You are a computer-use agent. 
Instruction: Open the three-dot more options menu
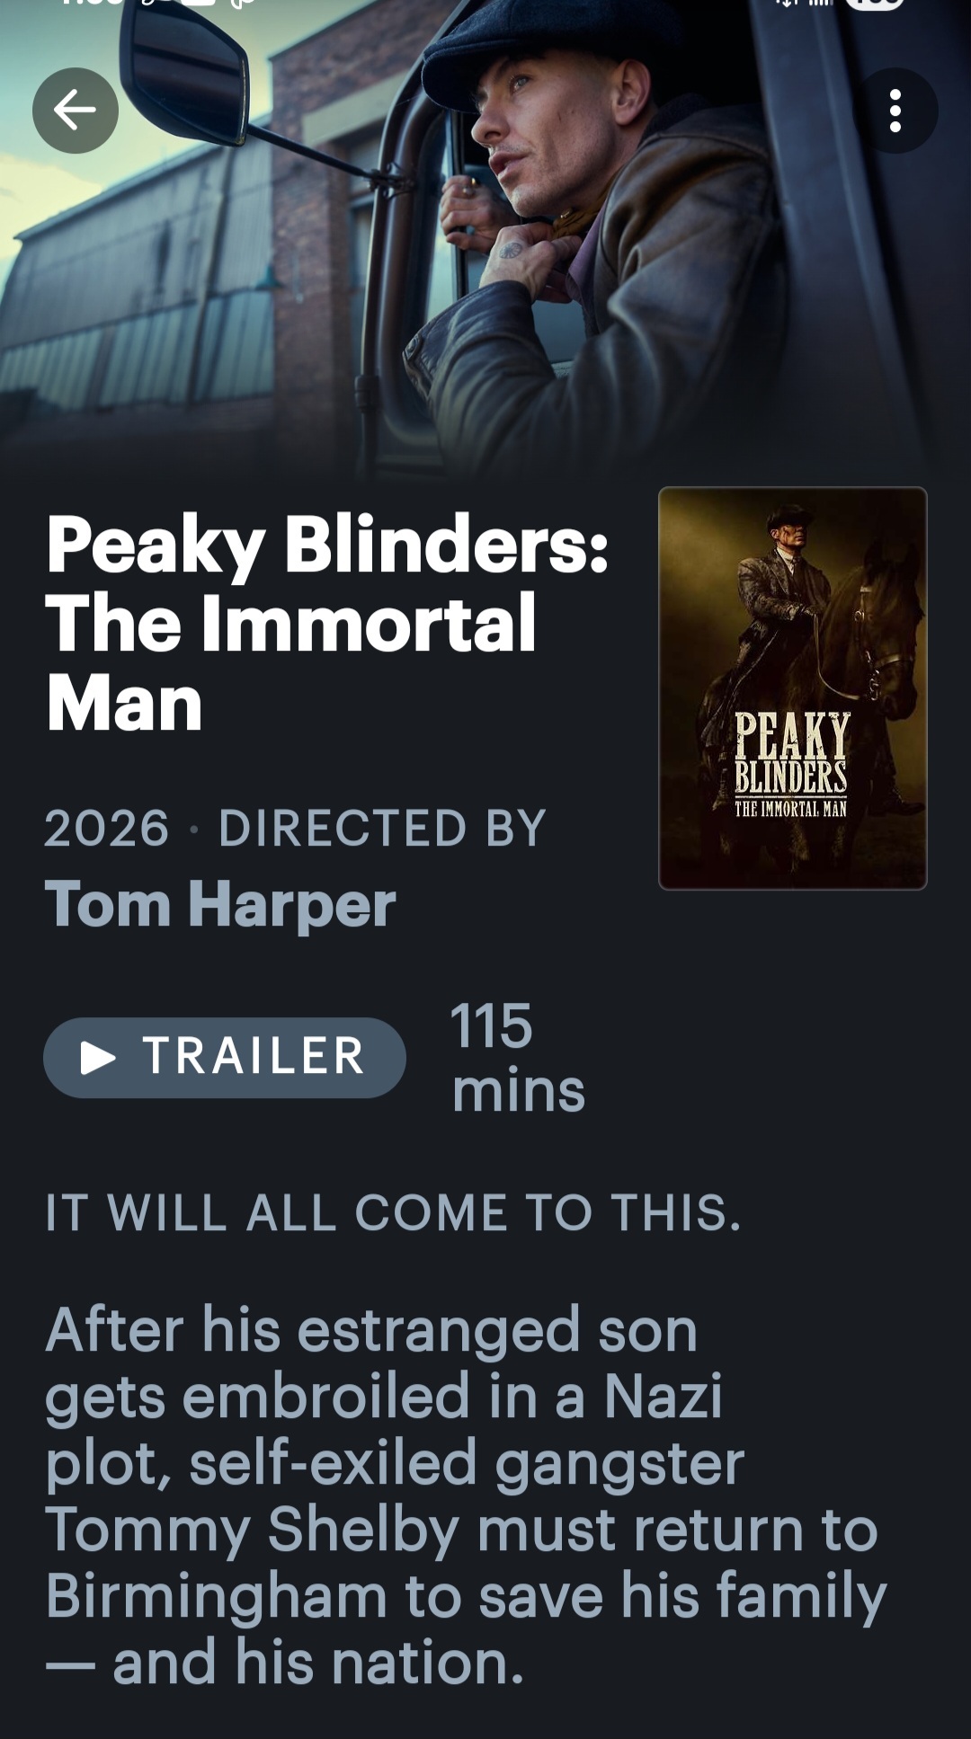[x=895, y=111]
